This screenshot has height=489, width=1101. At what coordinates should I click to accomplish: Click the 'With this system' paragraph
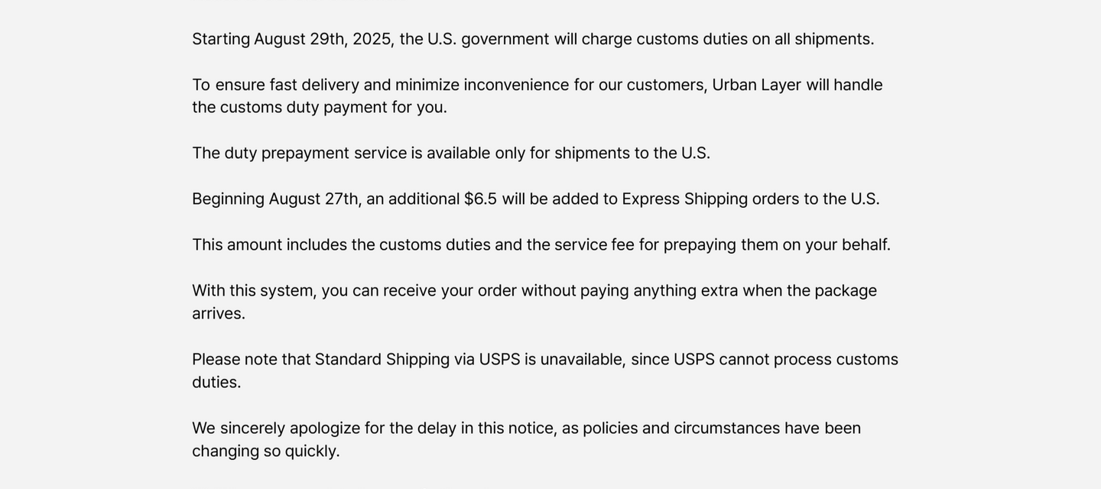(x=534, y=302)
